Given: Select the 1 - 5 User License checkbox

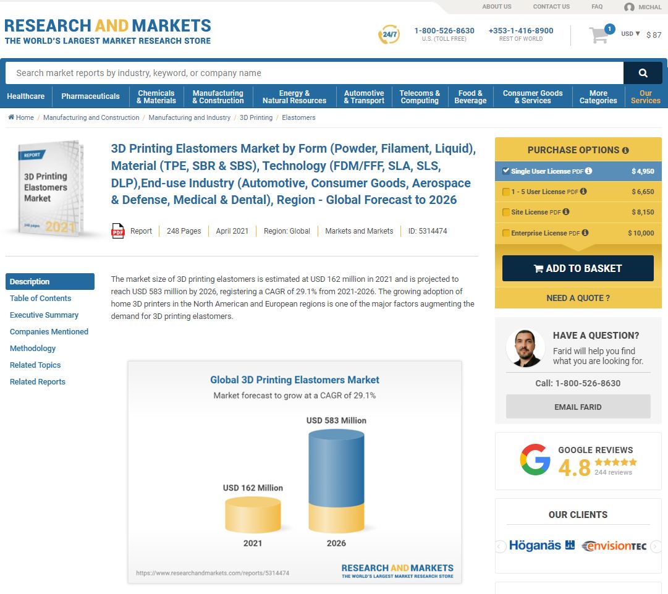Looking at the screenshot, I should point(506,192).
